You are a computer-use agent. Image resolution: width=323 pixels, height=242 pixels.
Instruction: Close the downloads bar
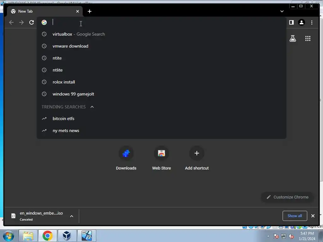(313, 216)
